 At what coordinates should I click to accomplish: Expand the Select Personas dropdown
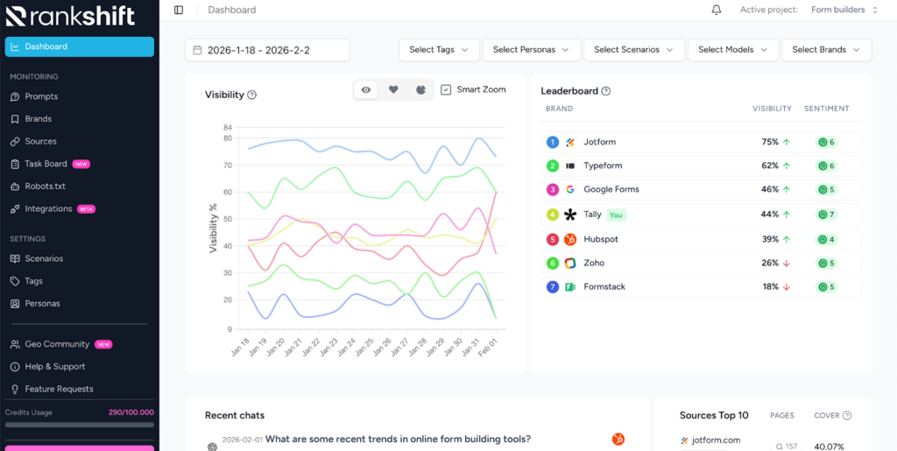click(x=531, y=50)
